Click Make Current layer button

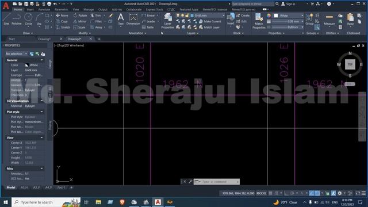click(210, 21)
